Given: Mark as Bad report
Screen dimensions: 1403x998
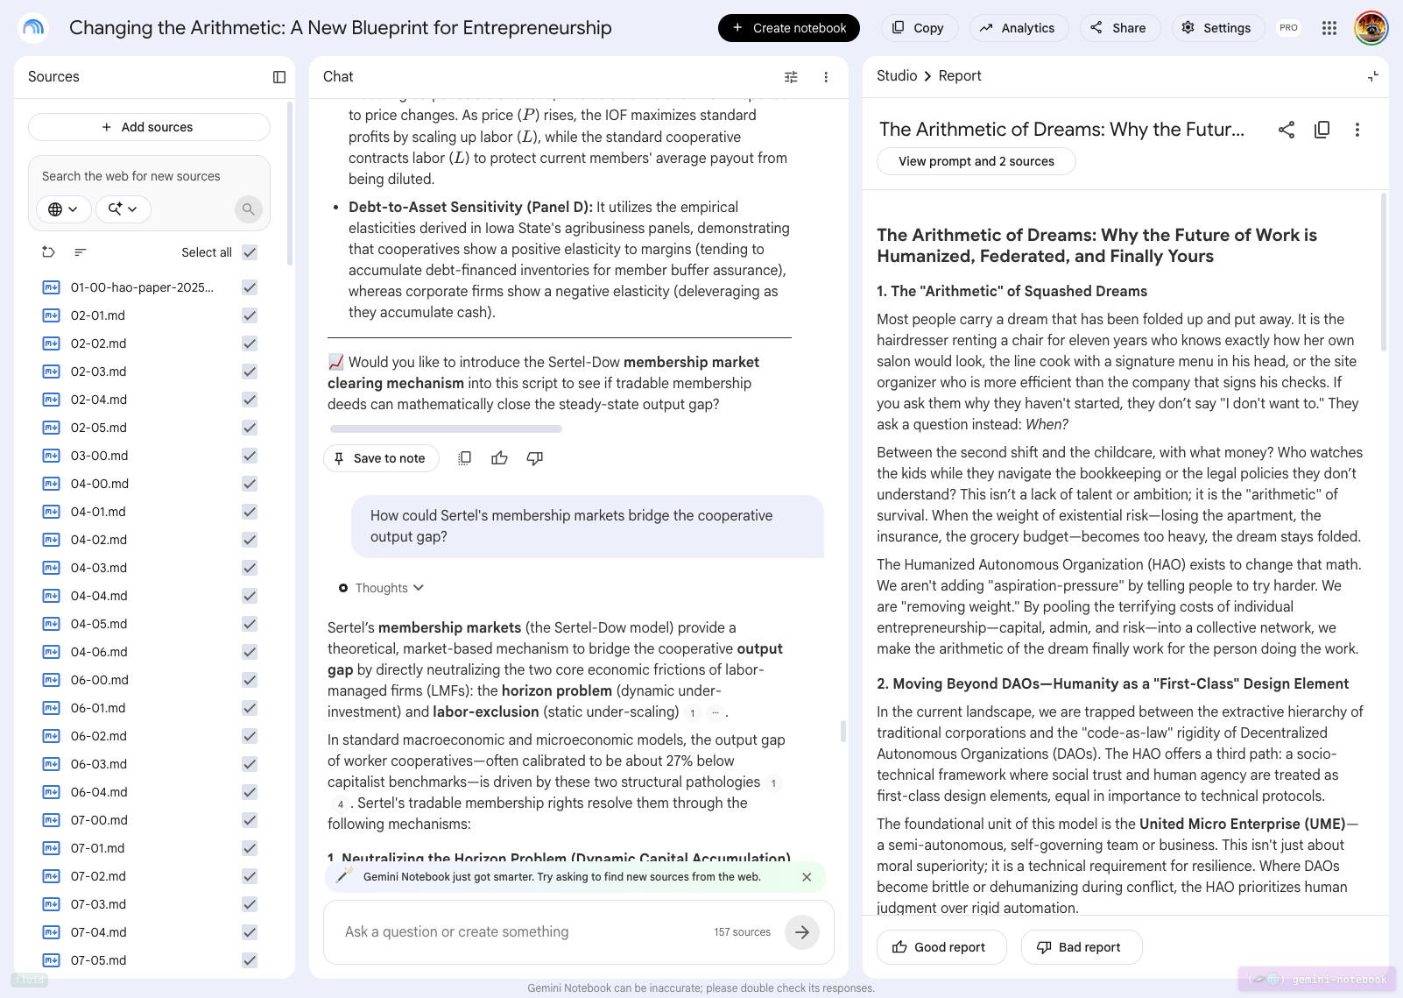Looking at the screenshot, I should pos(1082,947).
